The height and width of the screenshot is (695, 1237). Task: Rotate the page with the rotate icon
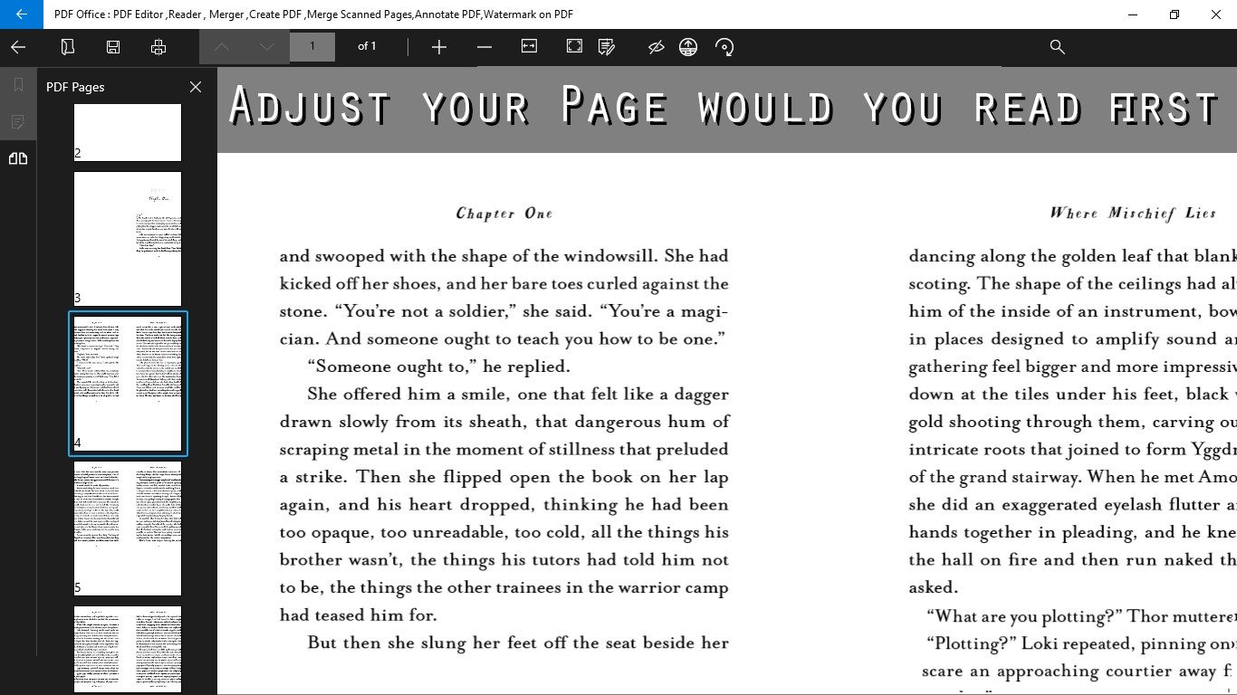pos(724,47)
